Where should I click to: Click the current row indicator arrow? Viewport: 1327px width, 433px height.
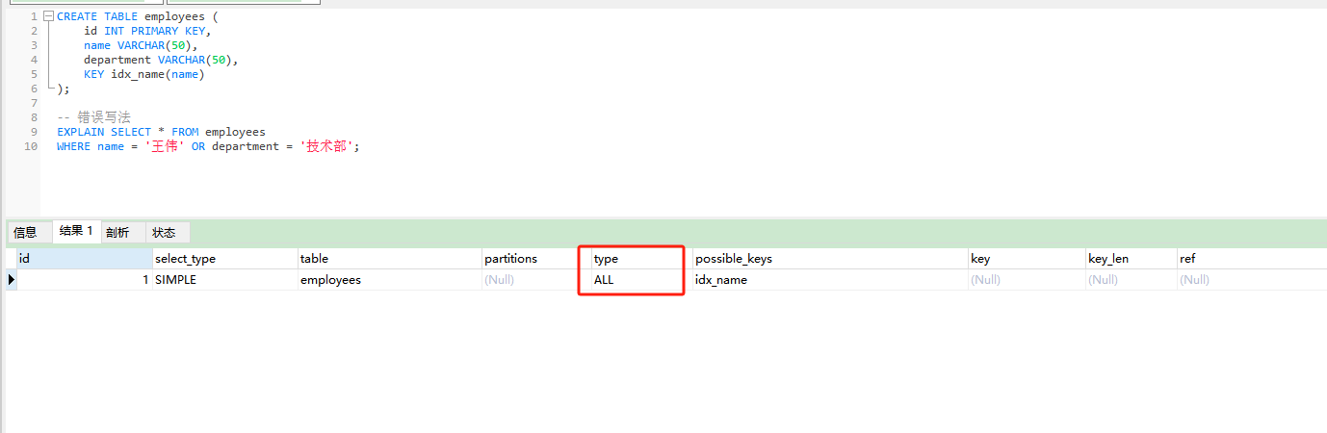tap(11, 280)
